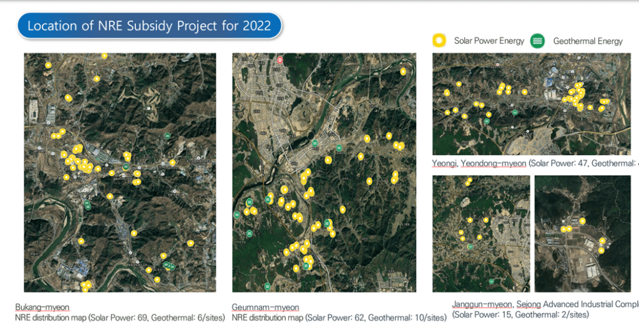Open the Geumnam-myeon satellite map
The height and width of the screenshot is (331, 639).
(324, 173)
